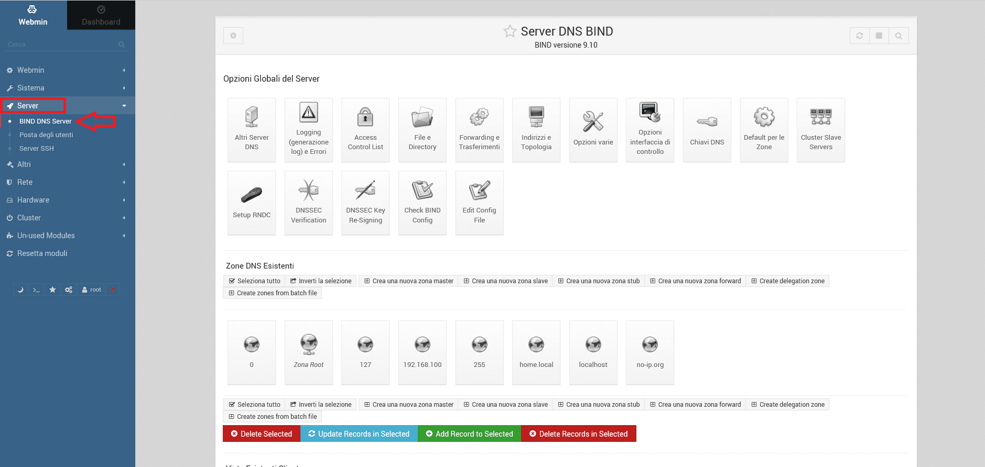Expand the Hardware sidebar menu
Image resolution: width=985 pixels, height=467 pixels.
[x=68, y=200]
